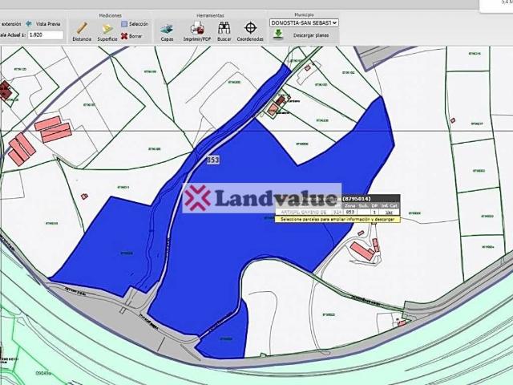This screenshot has width=513, height=385.
Task: Click the green download arrow icon
Action: click(x=278, y=34)
